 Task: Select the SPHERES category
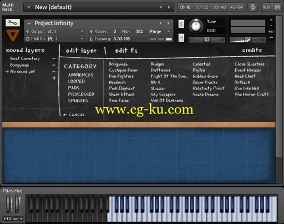click(78, 101)
